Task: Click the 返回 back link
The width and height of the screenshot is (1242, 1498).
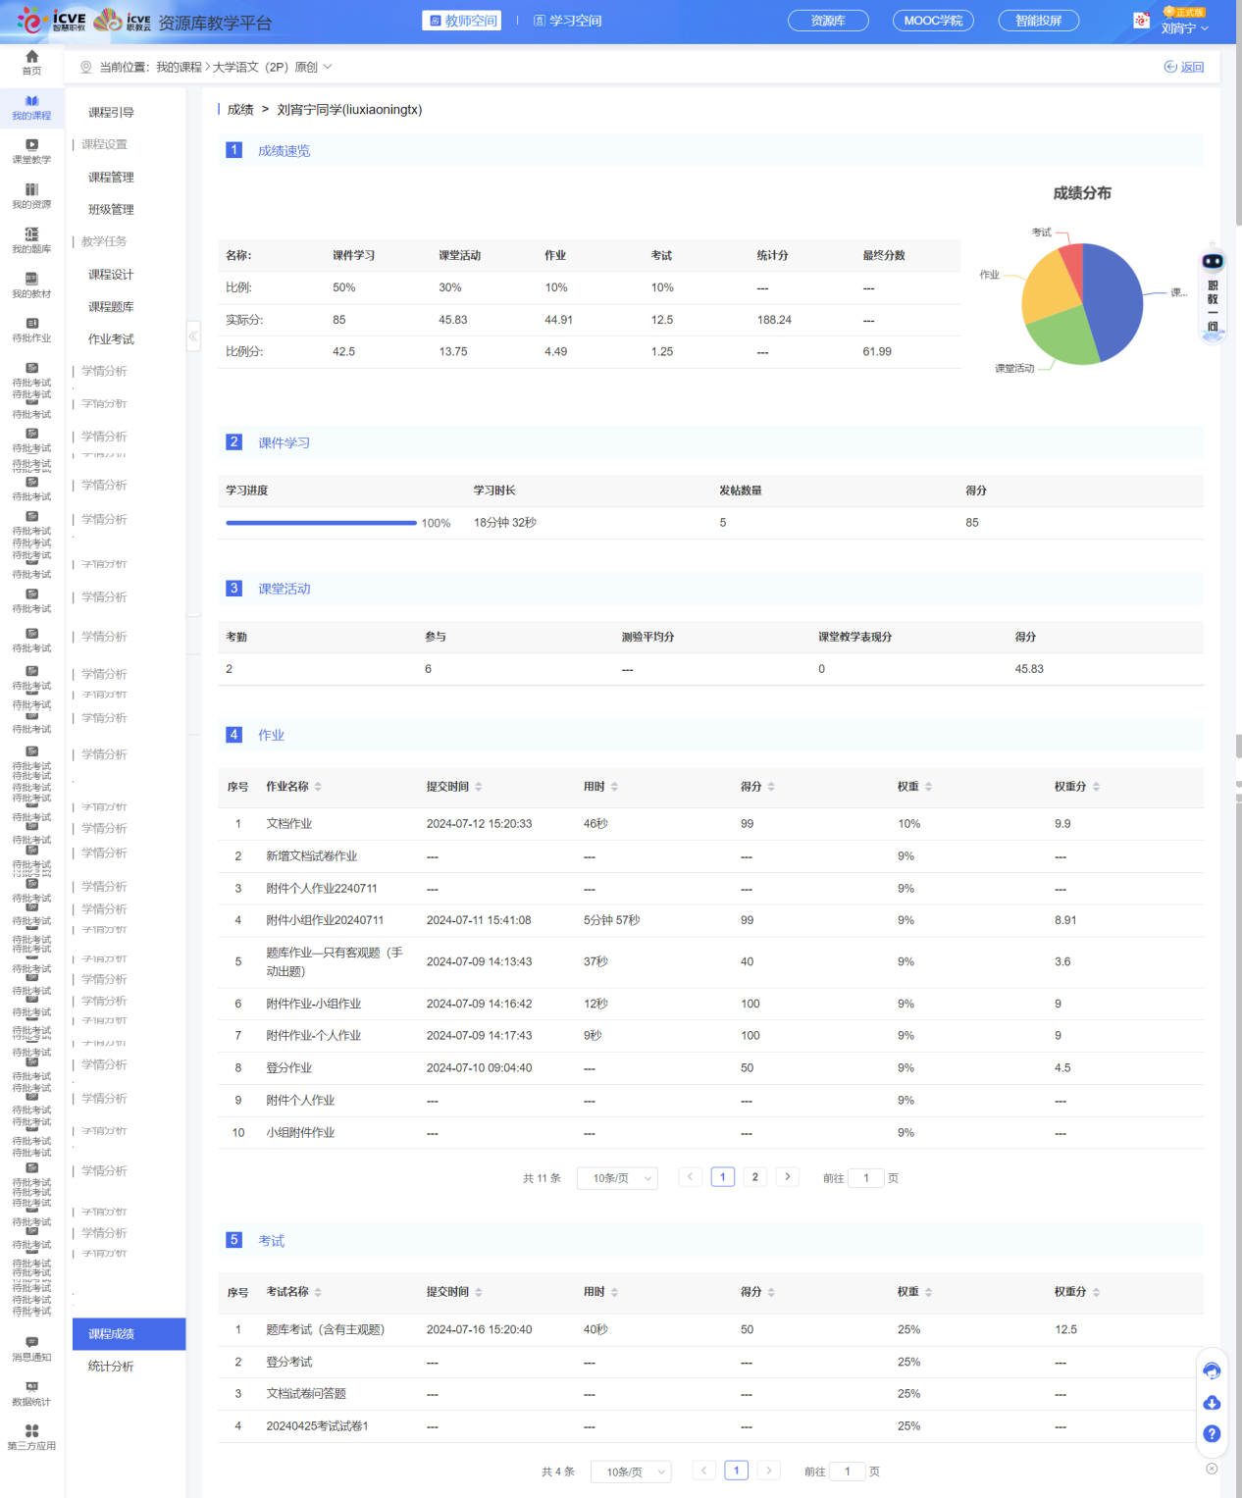Action: pyautogui.click(x=1184, y=67)
